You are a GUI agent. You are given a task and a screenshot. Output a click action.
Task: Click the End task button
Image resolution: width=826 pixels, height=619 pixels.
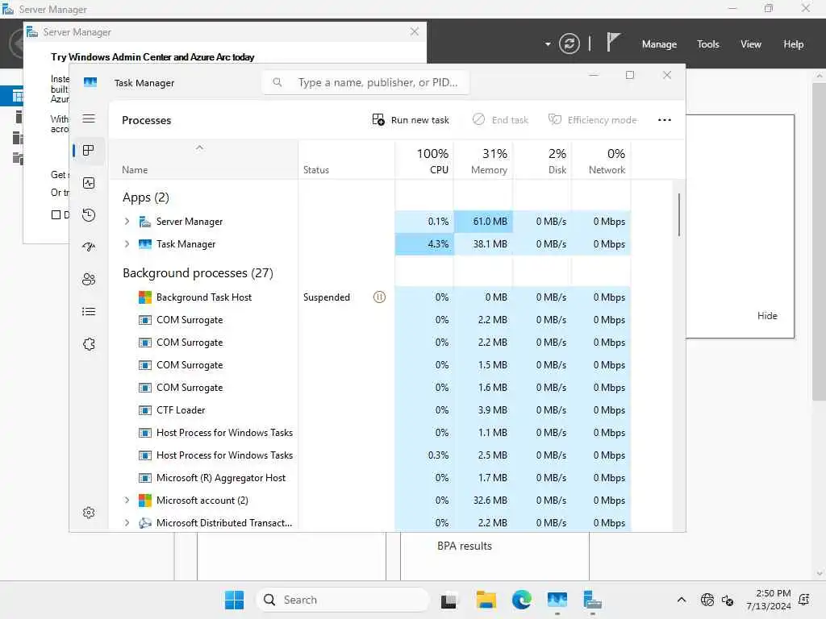click(500, 120)
